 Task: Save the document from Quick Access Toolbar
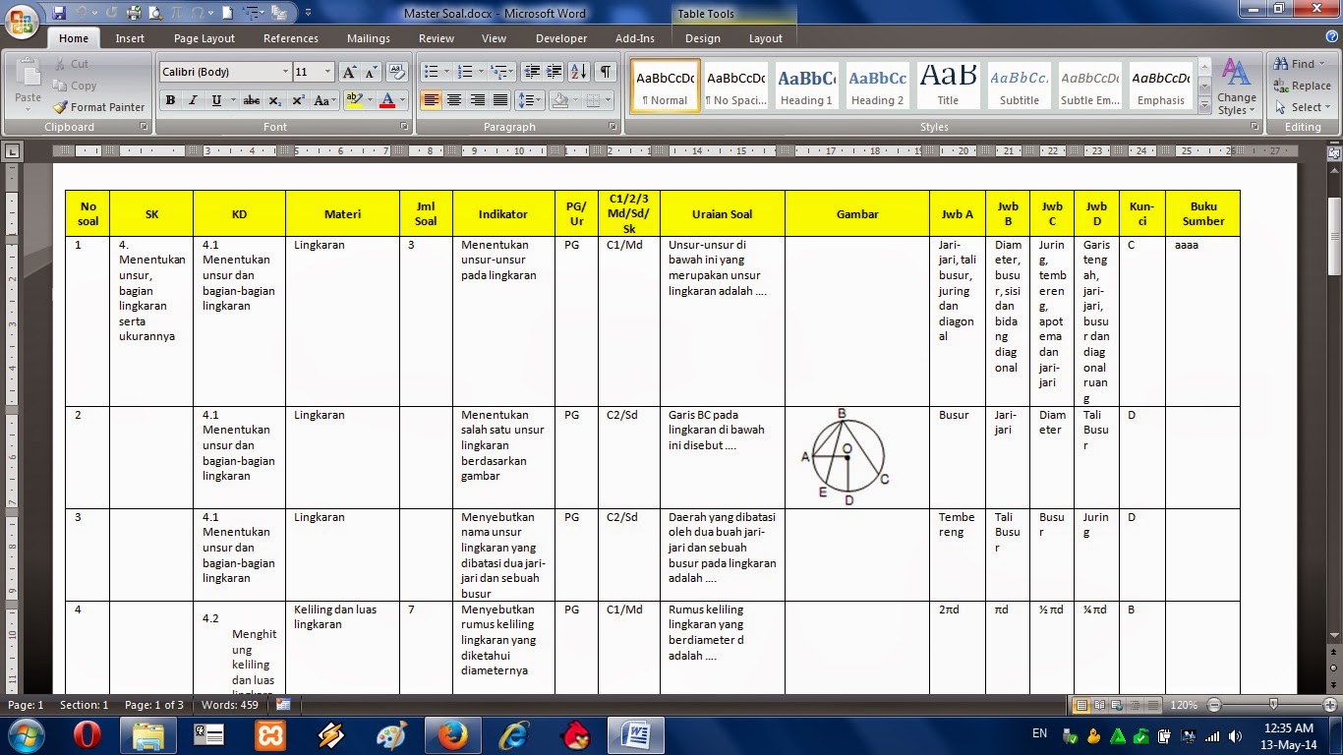click(59, 14)
